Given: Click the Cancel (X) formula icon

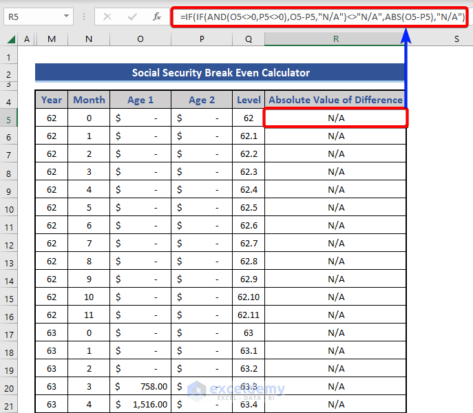Looking at the screenshot, I should [x=107, y=17].
